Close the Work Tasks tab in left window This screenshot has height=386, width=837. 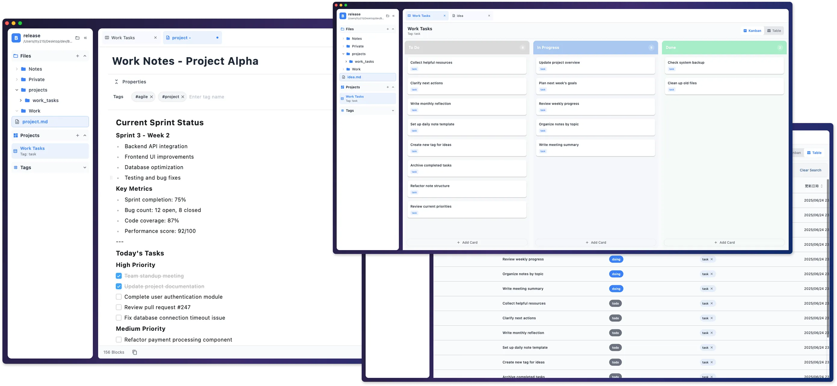click(155, 38)
